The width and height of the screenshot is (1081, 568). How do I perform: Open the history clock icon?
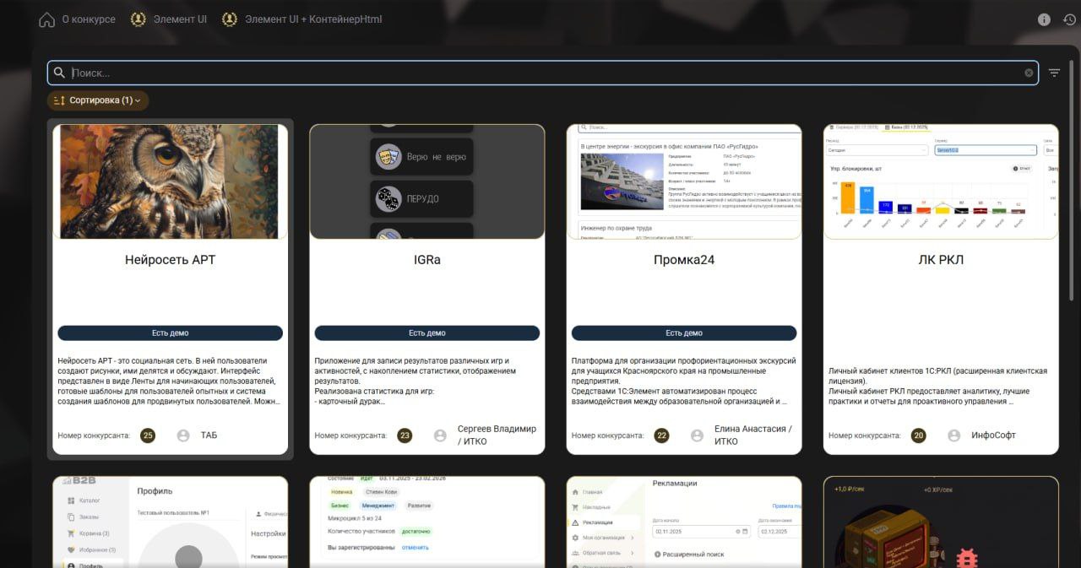[x=1069, y=19]
